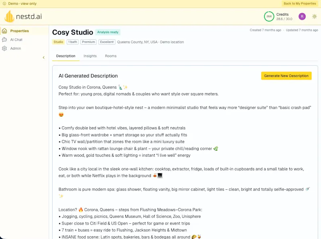321x239 pixels.
Task: Open Properties in the sidebar
Action: [x=24, y=31]
